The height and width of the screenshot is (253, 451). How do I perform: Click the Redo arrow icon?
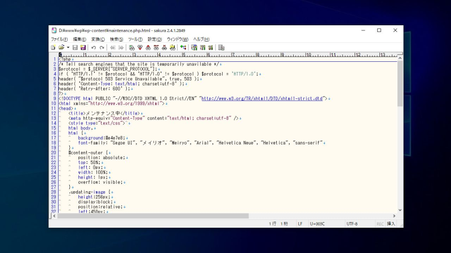pyautogui.click(x=102, y=48)
